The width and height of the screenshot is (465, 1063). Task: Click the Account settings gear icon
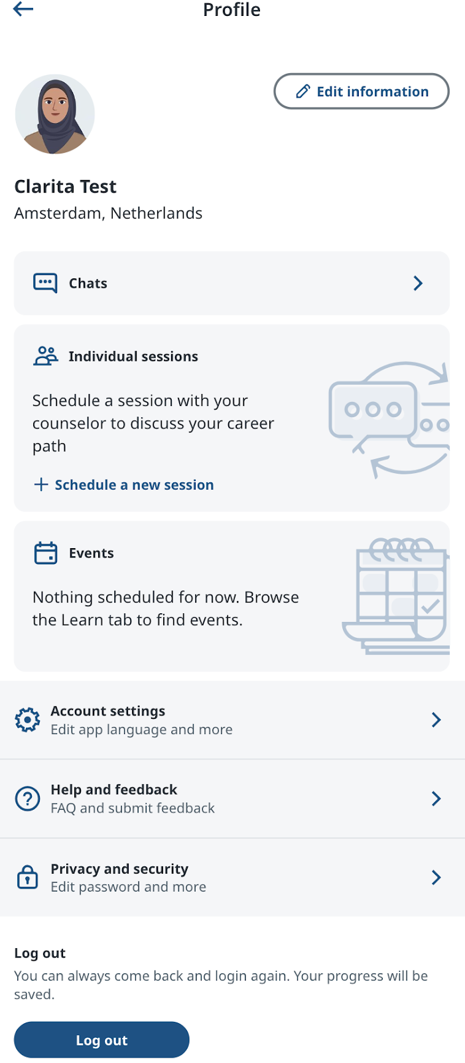click(27, 720)
